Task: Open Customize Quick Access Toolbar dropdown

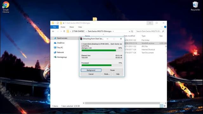Action: pyautogui.click(x=63, y=23)
